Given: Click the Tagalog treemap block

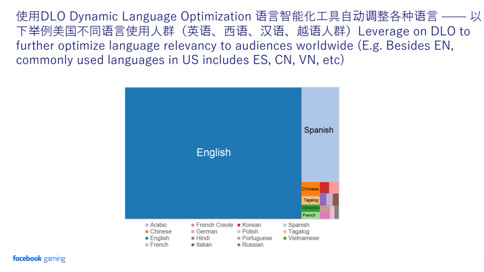Looking at the screenshot, I should click(311, 200).
